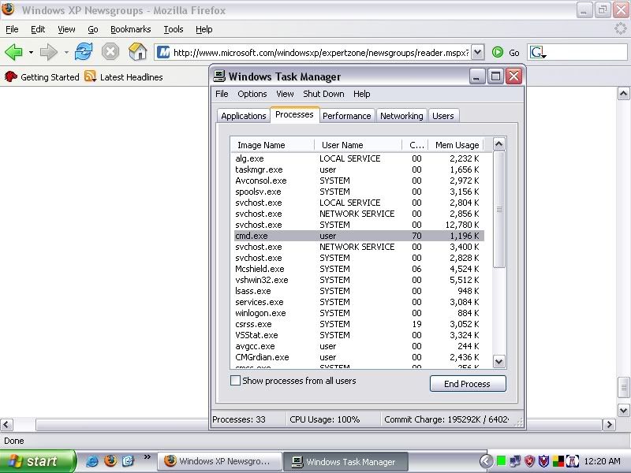The width and height of the screenshot is (631, 473).
Task: Switch to the Applications tab
Action: 244,116
